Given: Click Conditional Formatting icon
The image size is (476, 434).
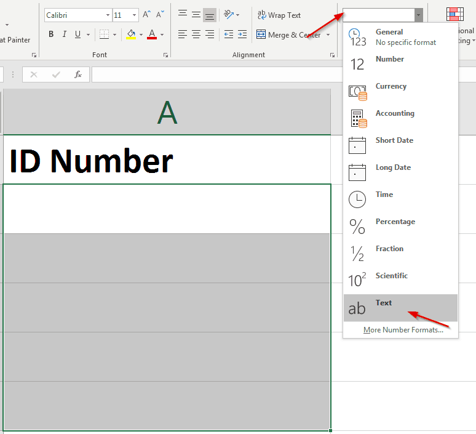Looking at the screenshot, I should coord(454,14).
